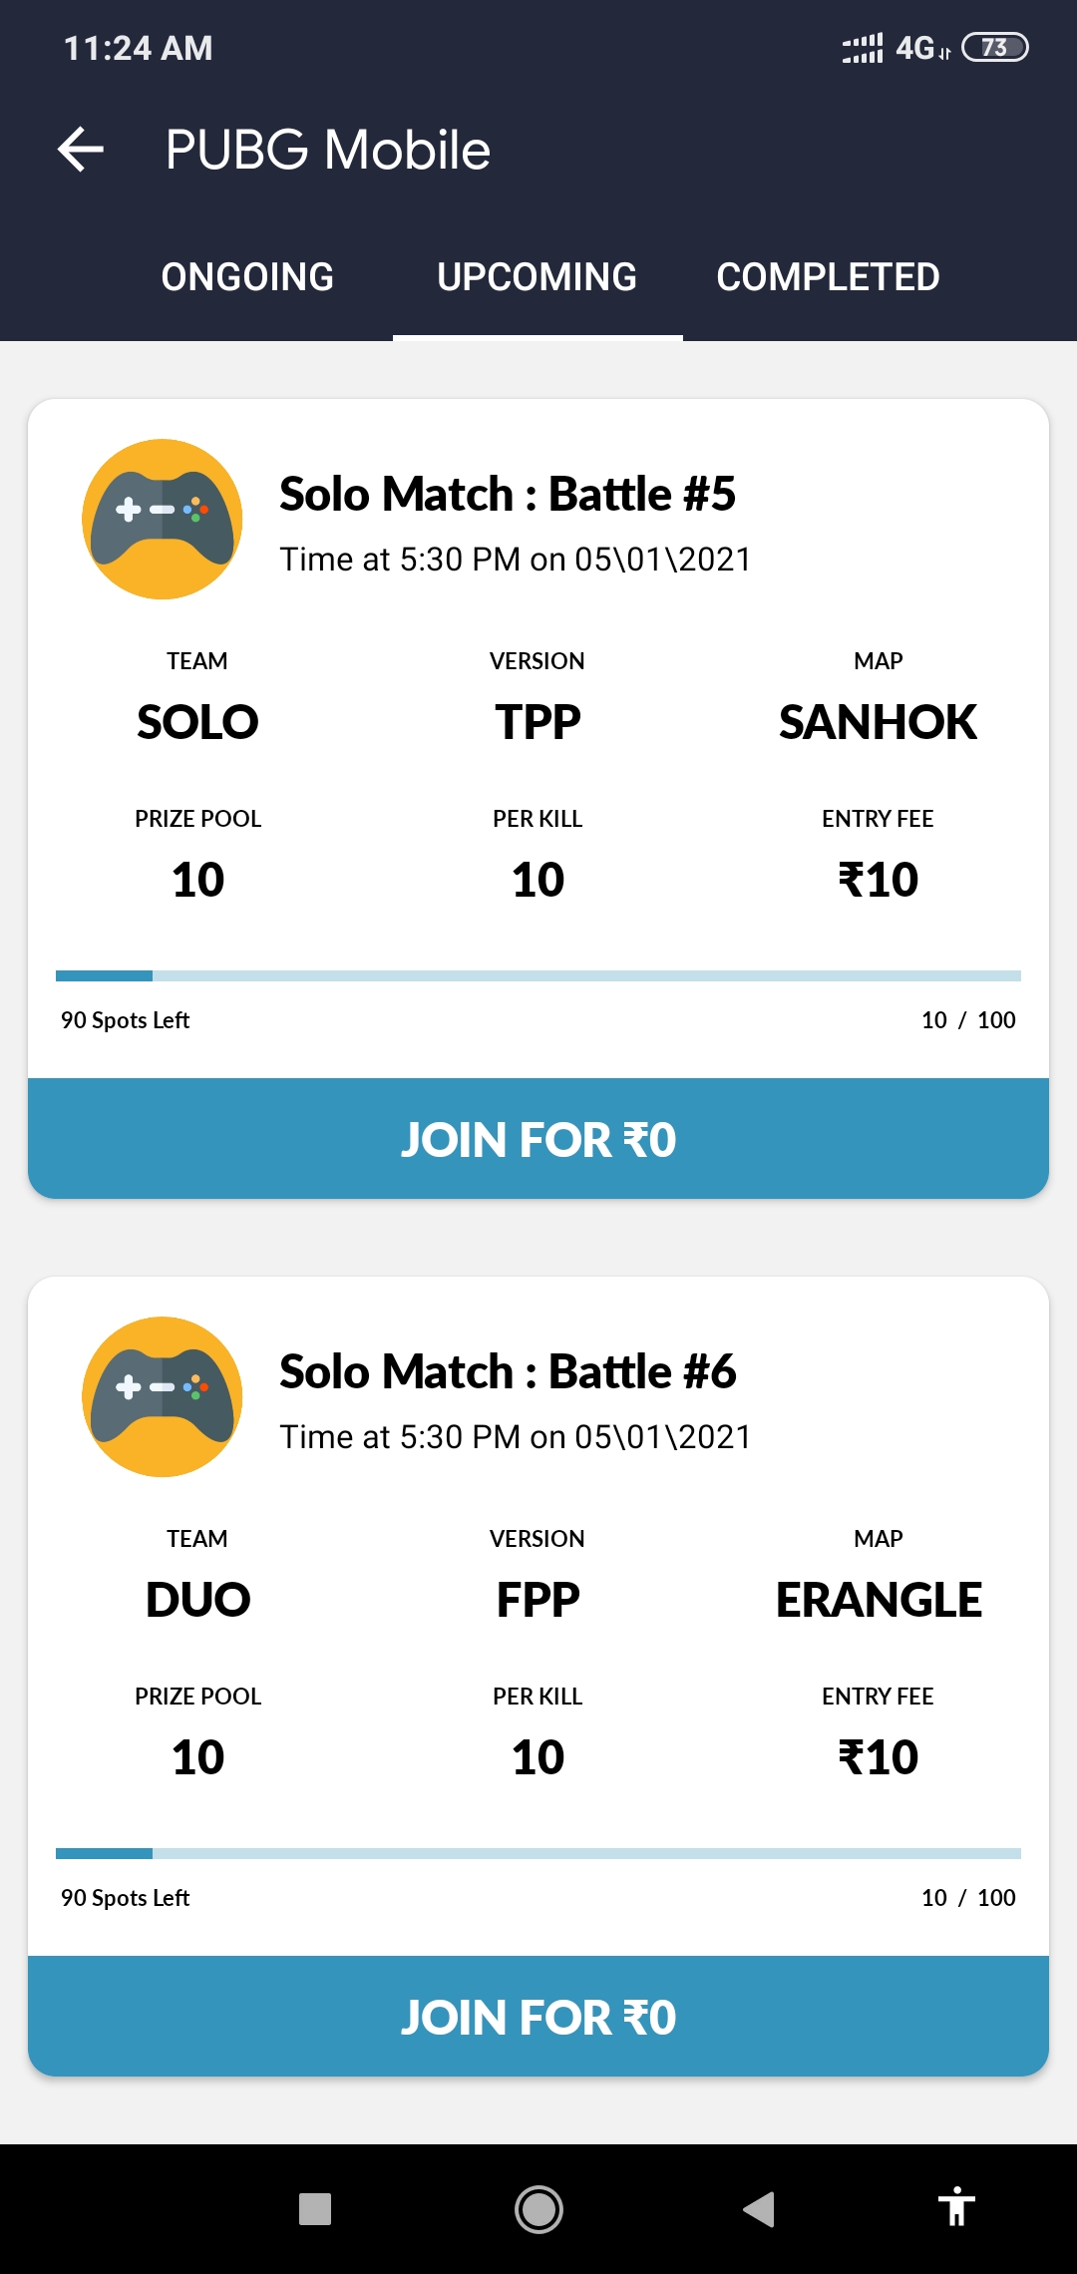This screenshot has width=1077, height=2274.
Task: Join Battle #5 for ₹0
Action: point(538,1139)
